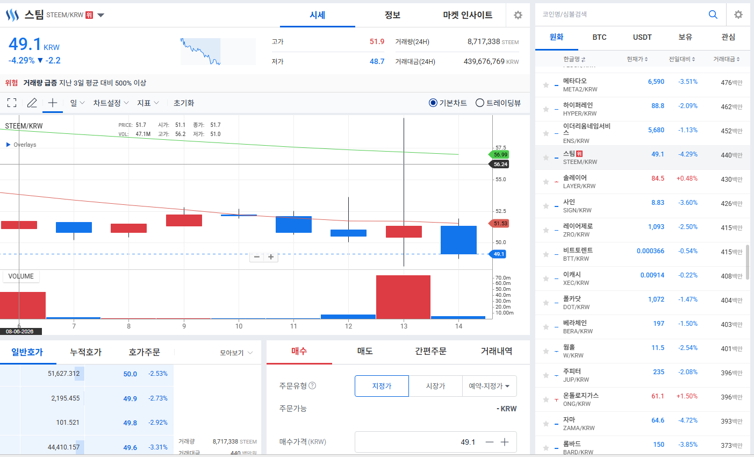754x457 pixels.
Task: Toggle the star for 스팀 row
Action: (546, 158)
